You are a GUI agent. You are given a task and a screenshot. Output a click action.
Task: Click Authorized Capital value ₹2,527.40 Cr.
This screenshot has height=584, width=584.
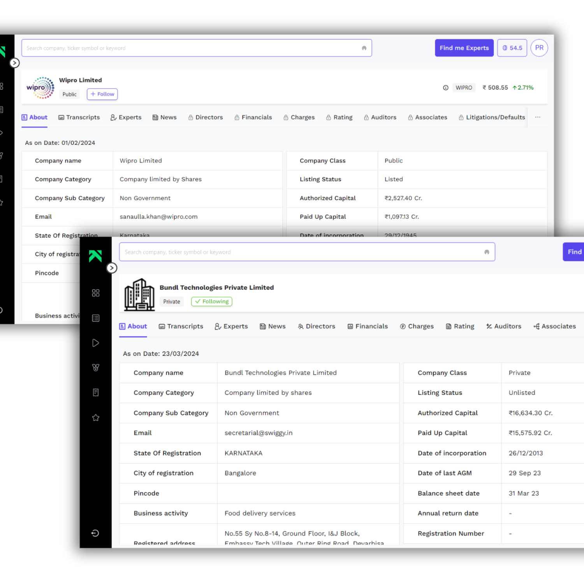[x=403, y=198]
